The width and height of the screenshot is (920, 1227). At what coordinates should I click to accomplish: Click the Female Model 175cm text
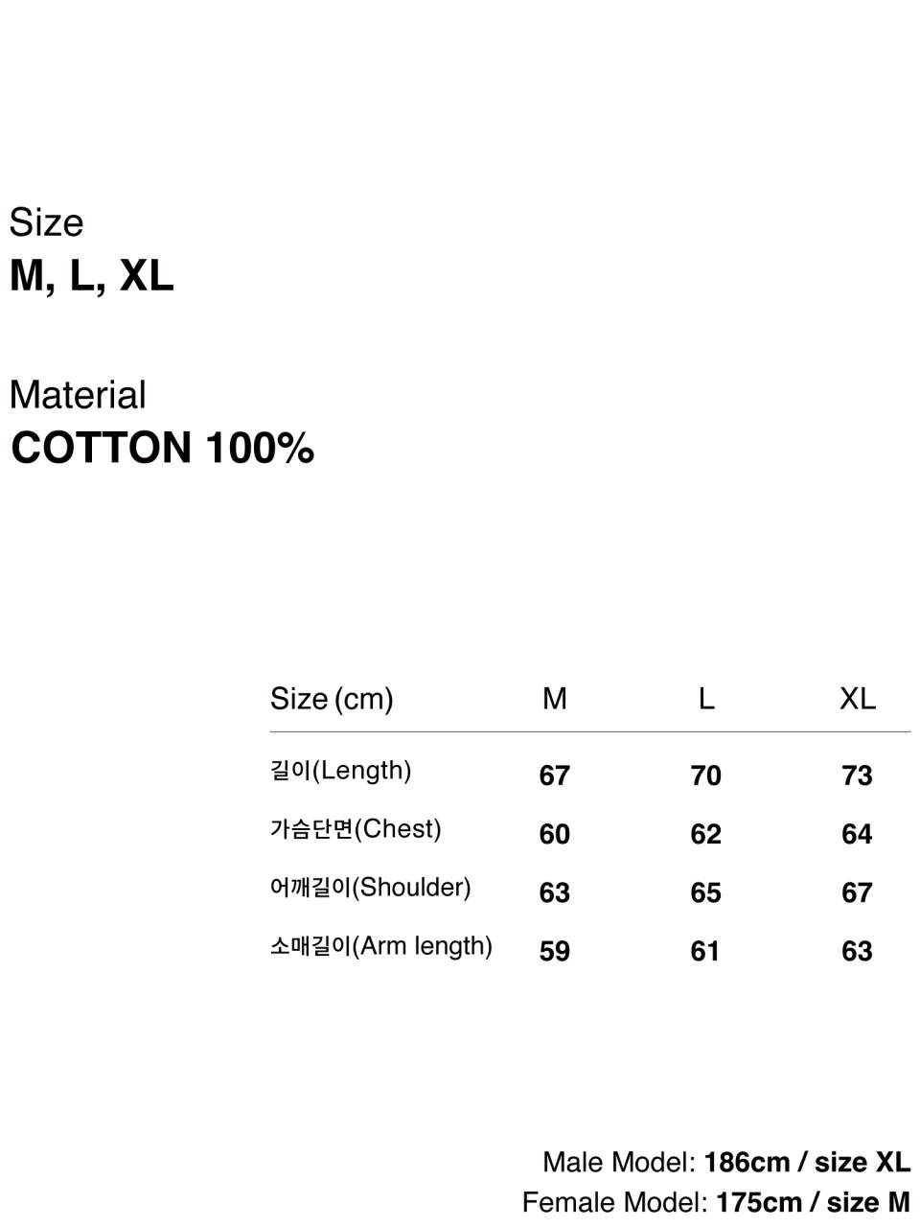tap(716, 1202)
